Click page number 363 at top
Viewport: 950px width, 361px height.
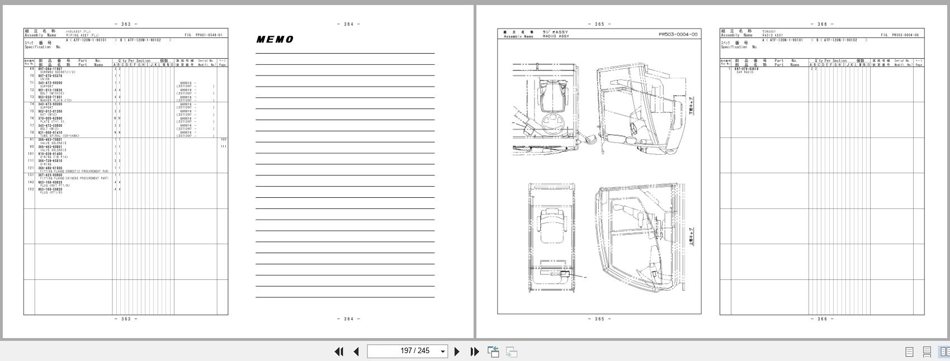126,24
